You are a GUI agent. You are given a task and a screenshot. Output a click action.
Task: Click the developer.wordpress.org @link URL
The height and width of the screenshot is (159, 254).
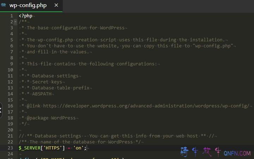pos(146,106)
